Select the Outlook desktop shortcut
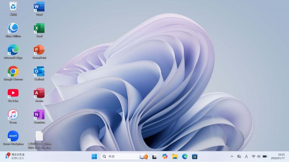The width and height of the screenshot is (289, 162). (39, 71)
